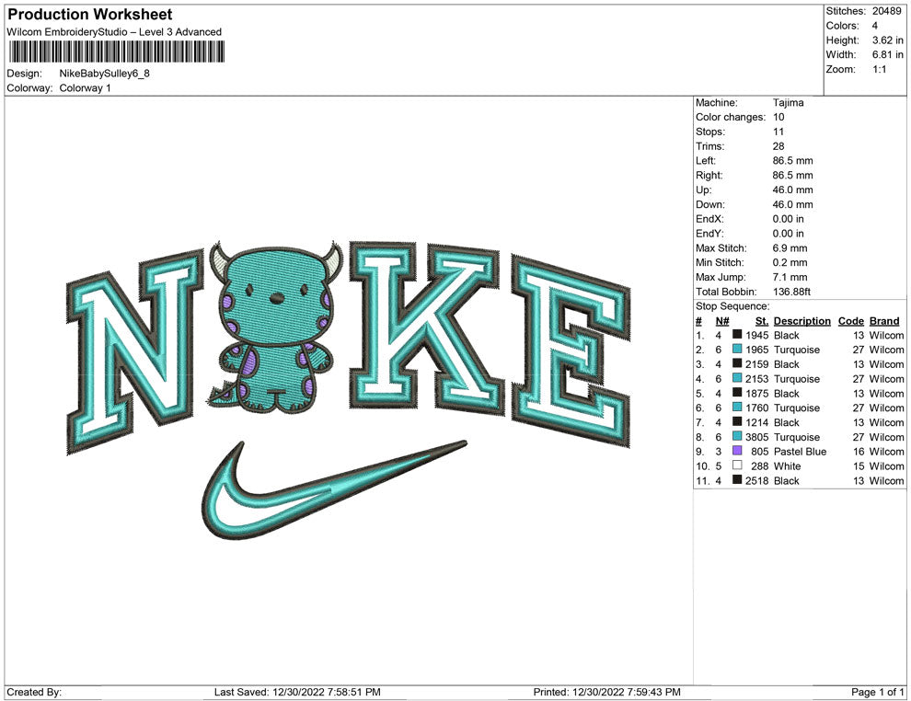Select the Min Stitch value 0.2 mm
Screen dimensions: 911x701
click(790, 262)
